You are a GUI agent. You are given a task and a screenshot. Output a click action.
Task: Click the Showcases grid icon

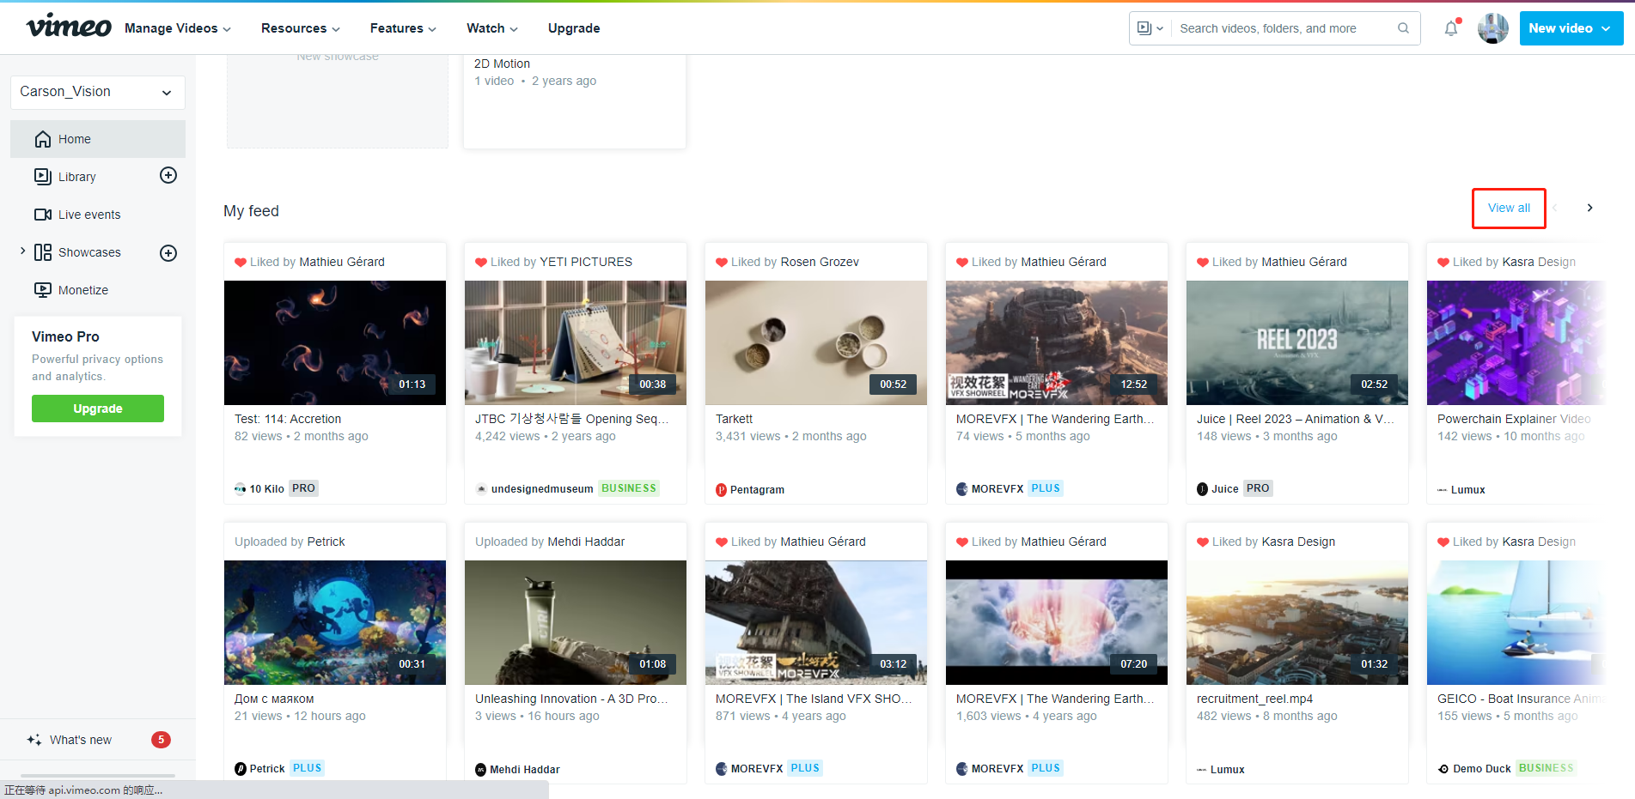click(43, 252)
